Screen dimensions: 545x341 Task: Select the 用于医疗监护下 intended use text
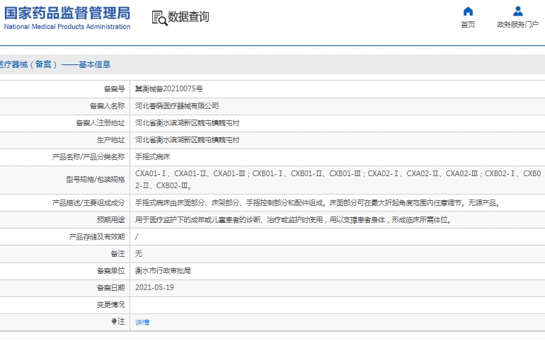click(294, 220)
